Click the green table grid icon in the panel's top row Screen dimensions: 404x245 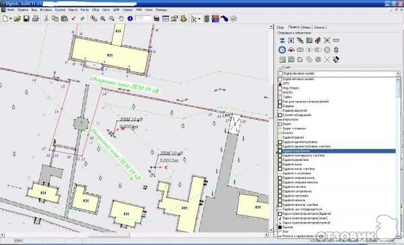click(x=309, y=40)
